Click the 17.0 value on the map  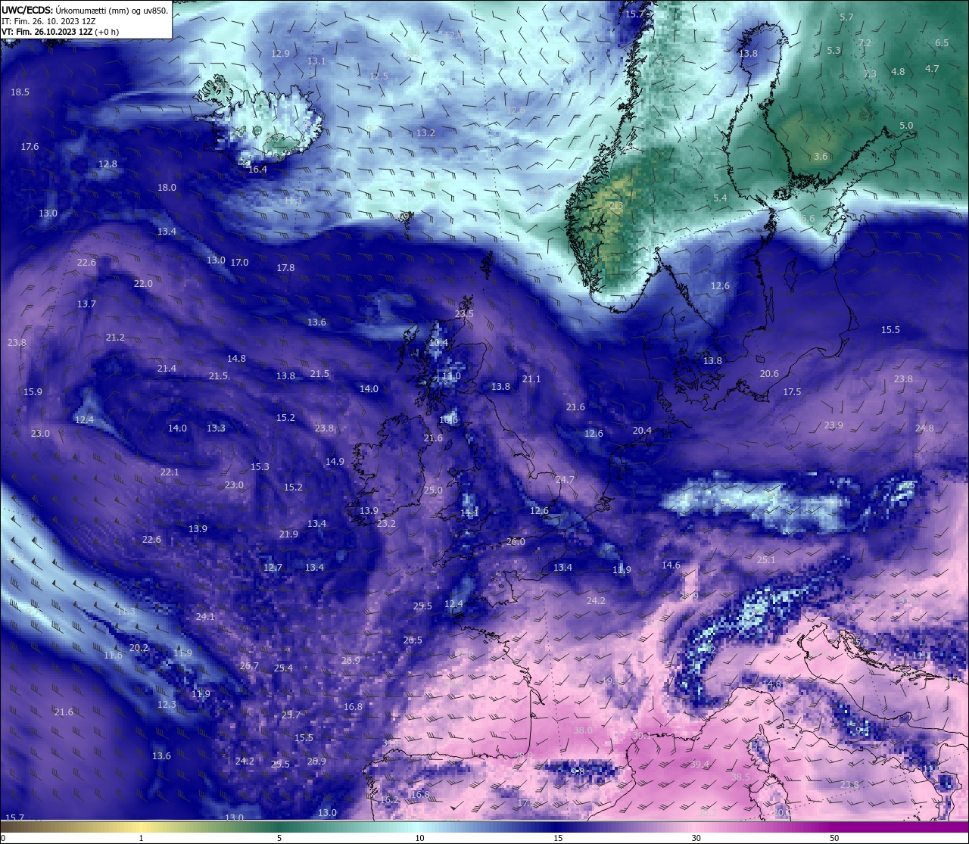click(x=239, y=263)
